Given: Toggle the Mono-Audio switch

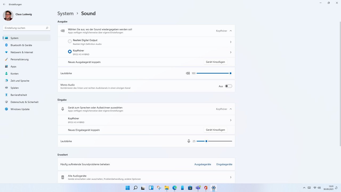Looking at the screenshot, I should (229, 86).
